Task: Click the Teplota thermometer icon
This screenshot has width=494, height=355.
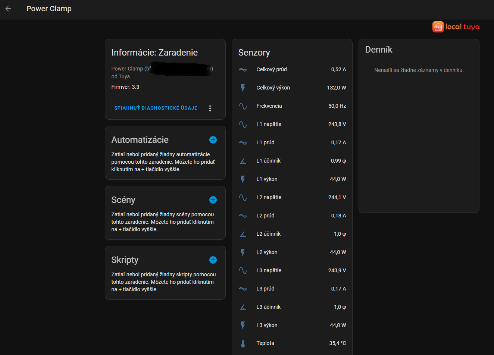Action: 243,343
